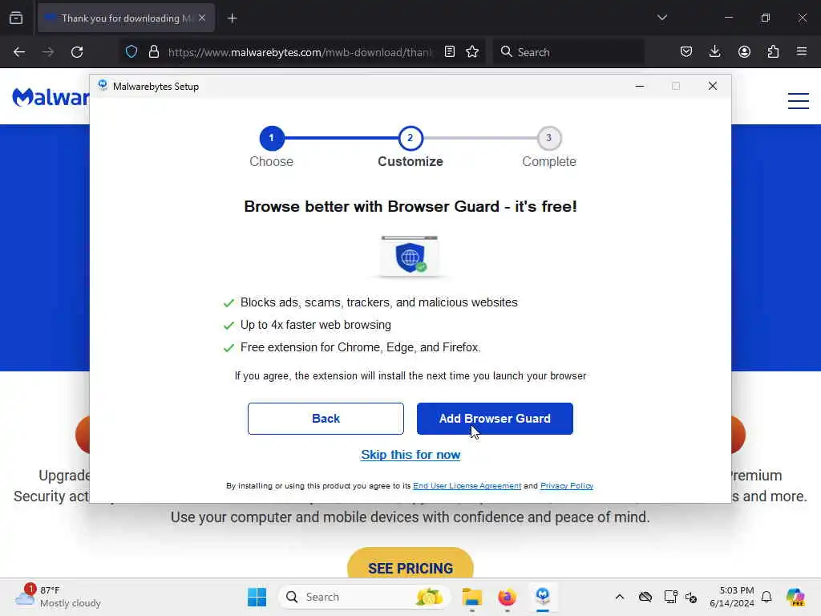Click the tray cloud sync-off icon
Image resolution: width=821 pixels, height=616 pixels.
[645, 597]
